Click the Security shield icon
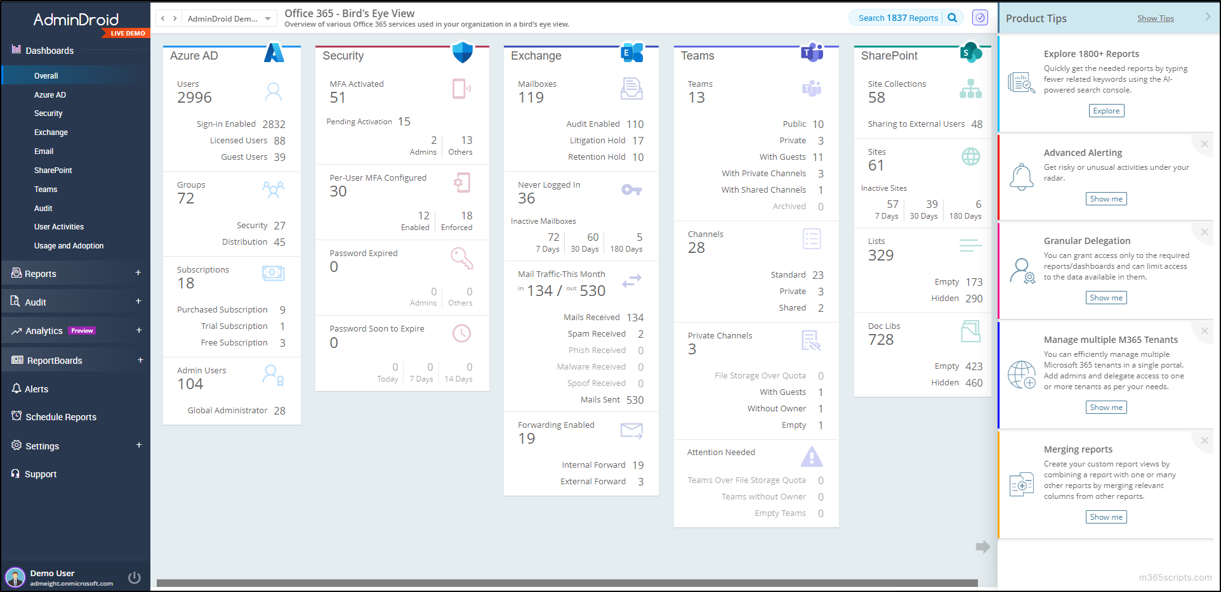The height and width of the screenshot is (592, 1221). click(x=463, y=53)
